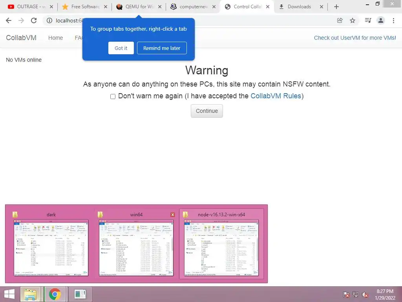Open the CollabVM Rules link

pyautogui.click(x=276, y=96)
